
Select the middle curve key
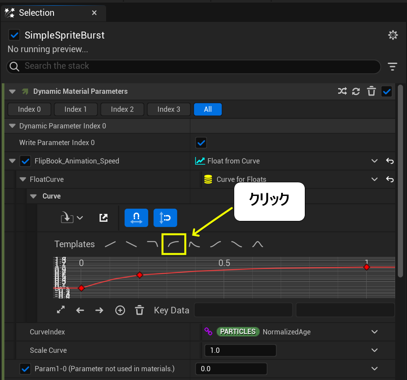pyautogui.click(x=139, y=275)
